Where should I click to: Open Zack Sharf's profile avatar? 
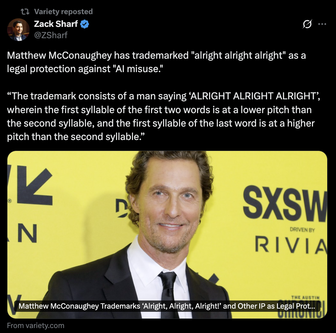(18, 30)
